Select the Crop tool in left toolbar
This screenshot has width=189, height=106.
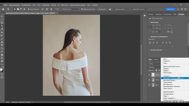[2, 23]
